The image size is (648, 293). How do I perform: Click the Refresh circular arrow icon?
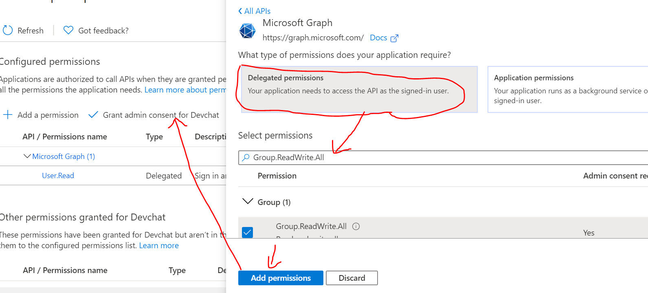(8, 30)
